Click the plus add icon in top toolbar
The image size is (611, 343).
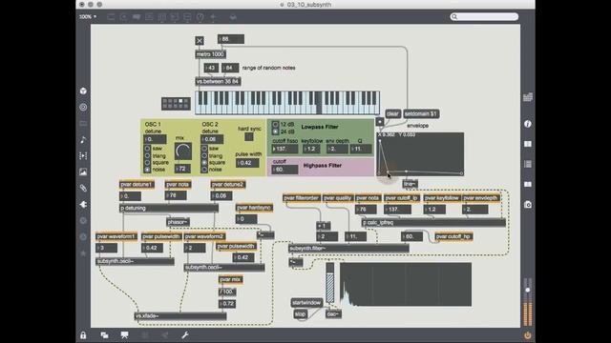coord(213,17)
